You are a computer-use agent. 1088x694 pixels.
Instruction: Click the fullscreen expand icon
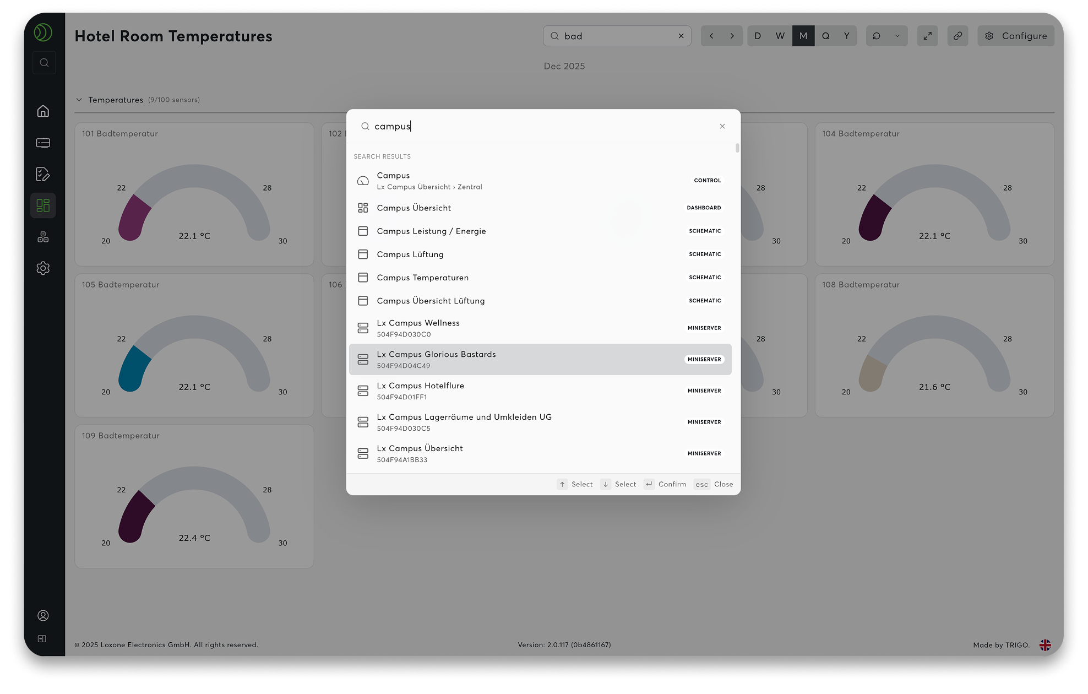tap(928, 36)
